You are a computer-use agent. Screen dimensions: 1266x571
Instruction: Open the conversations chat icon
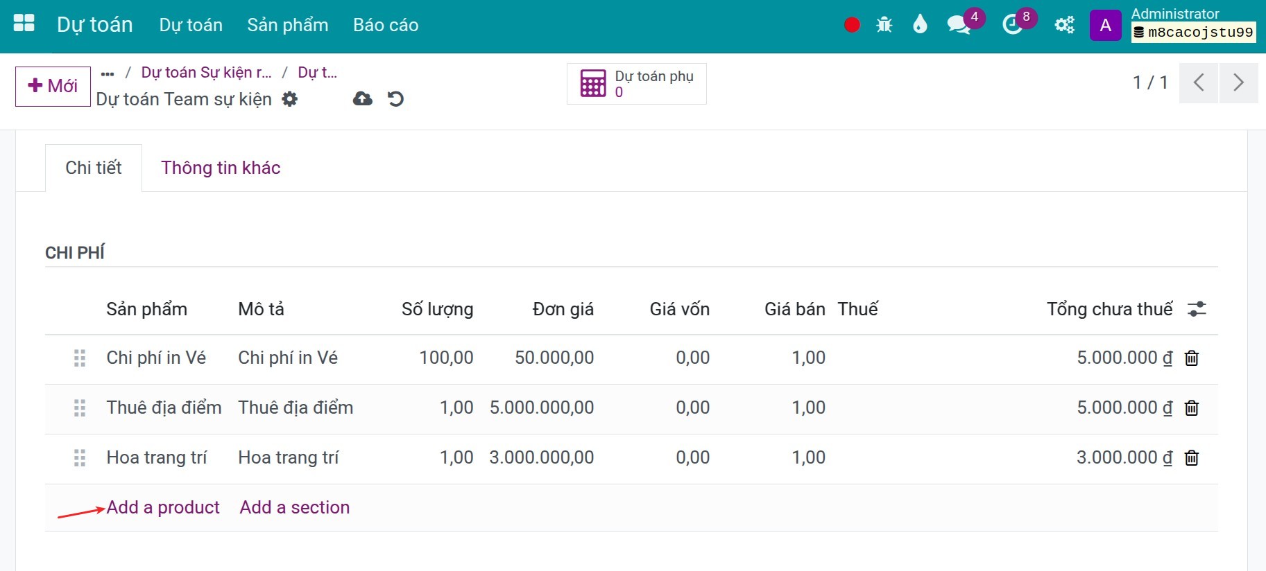point(959,25)
